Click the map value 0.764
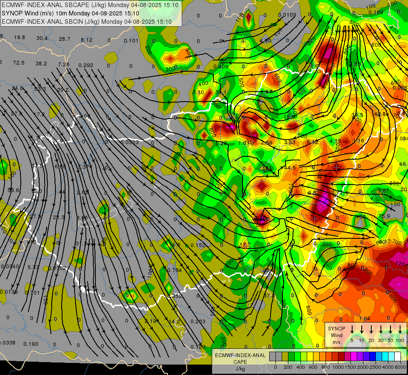Screen dimensions: 408x375 tap(174, 270)
